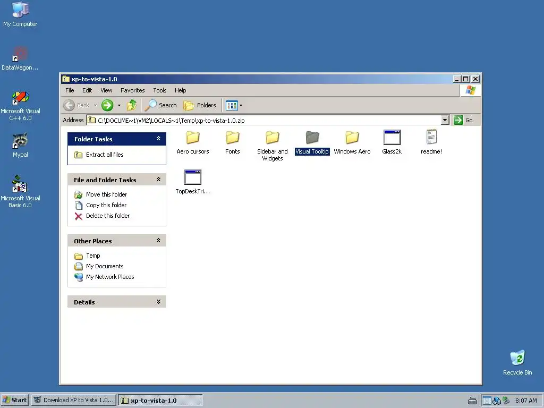Go up one folder level

point(132,105)
